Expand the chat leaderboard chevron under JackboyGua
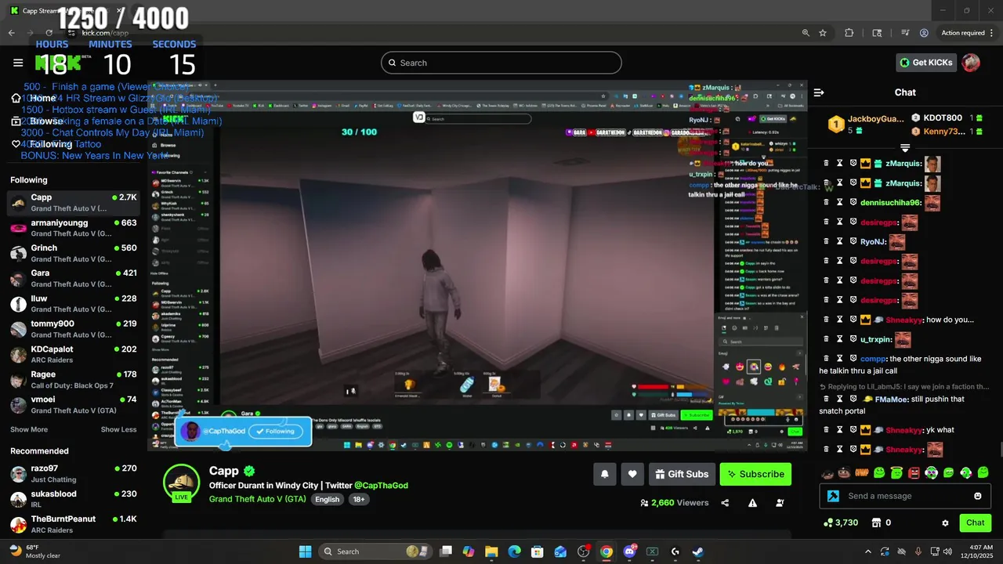 [905, 147]
